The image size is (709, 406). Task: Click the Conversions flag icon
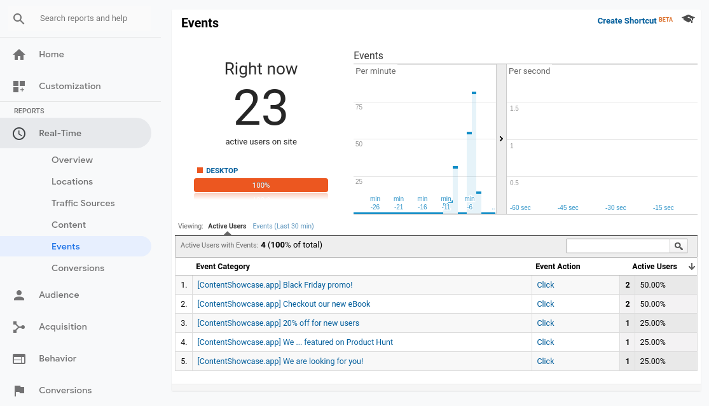(19, 391)
